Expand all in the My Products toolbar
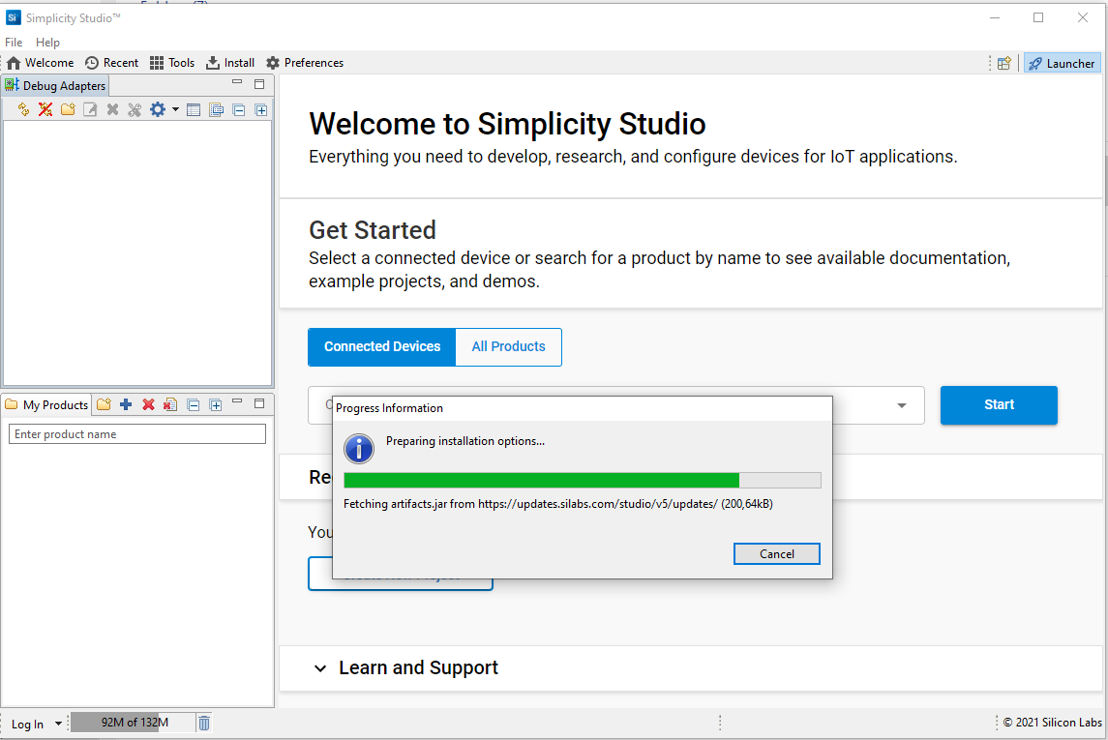 pyautogui.click(x=216, y=404)
